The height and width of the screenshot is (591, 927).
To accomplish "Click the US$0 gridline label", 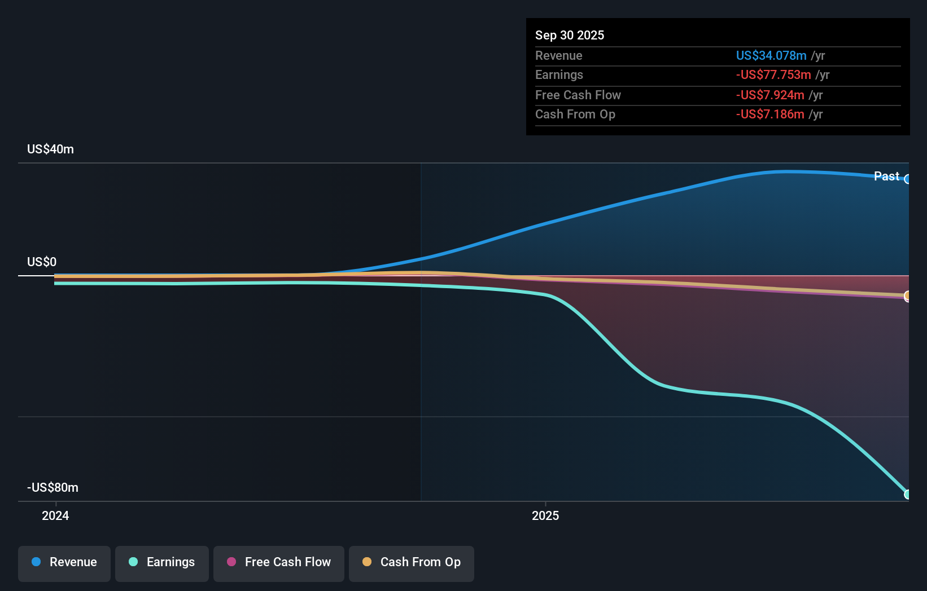I will [40, 262].
